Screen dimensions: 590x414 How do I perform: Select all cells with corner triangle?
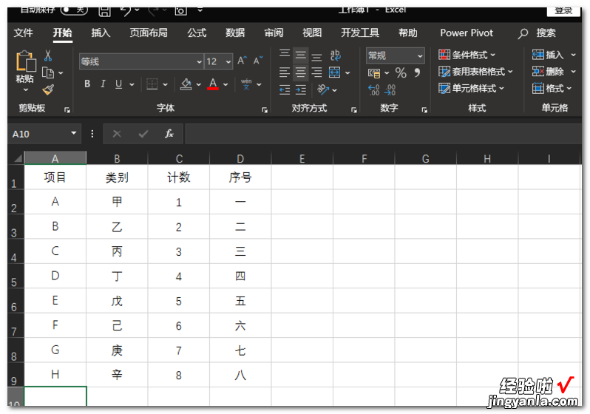coord(17,158)
